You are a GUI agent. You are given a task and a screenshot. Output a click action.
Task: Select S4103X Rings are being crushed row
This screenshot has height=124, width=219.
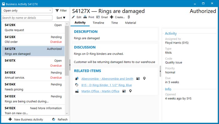click(33, 99)
